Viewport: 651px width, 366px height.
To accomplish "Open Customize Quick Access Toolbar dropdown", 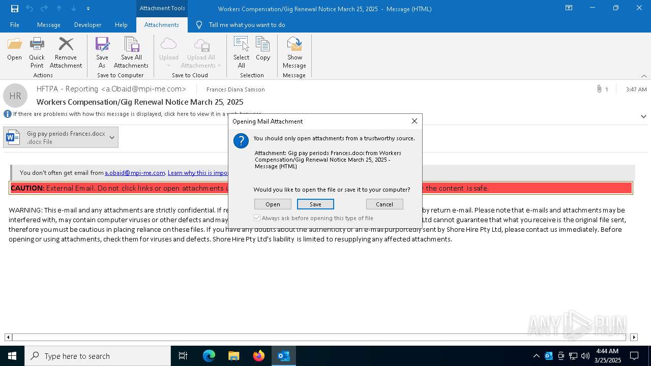I will coord(88,9).
